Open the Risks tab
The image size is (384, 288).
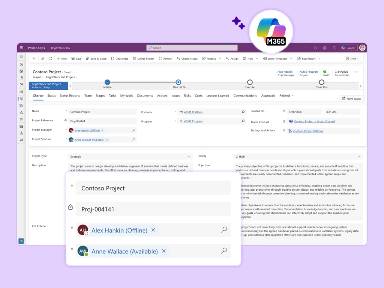point(187,96)
